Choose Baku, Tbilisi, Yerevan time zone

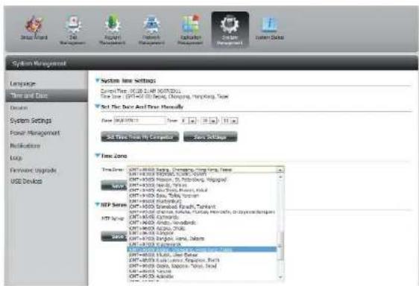click(202, 195)
